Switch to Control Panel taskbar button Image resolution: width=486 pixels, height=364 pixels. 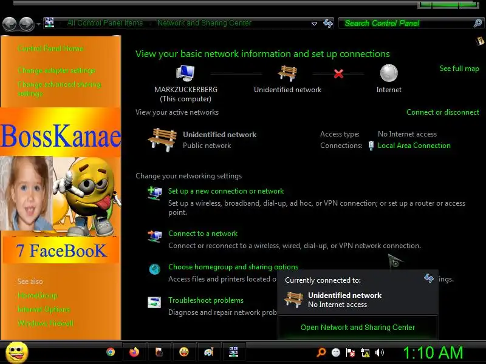233,352
